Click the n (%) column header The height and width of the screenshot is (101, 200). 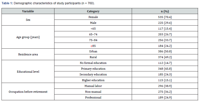[165, 11]
